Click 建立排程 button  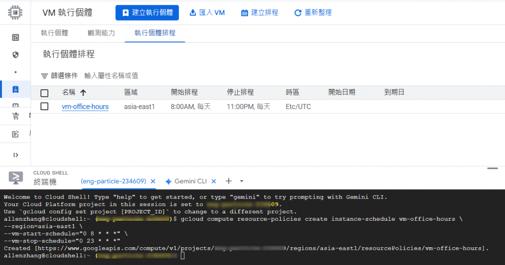click(x=259, y=12)
